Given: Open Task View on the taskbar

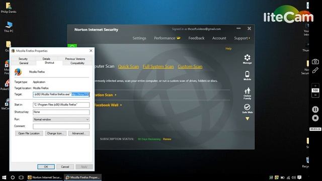Looking at the screenshot, I should tap(21, 177).
